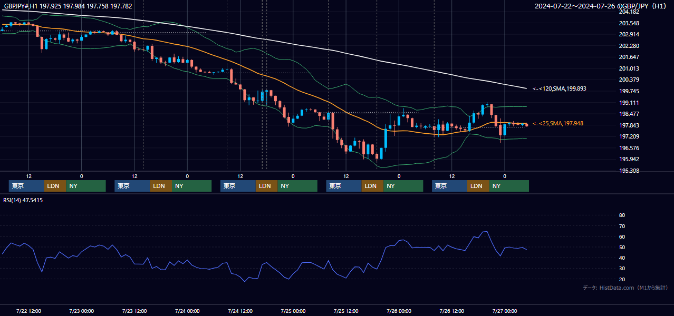Click the 200.379 price axis label
Screen dimensions: 674x316
tap(629, 80)
